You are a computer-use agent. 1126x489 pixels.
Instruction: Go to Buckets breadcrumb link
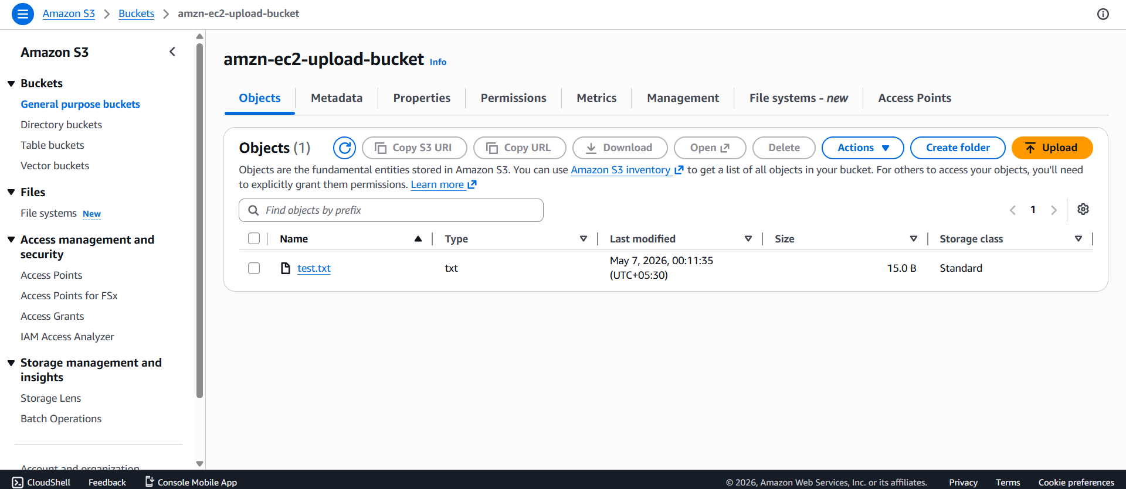point(136,13)
